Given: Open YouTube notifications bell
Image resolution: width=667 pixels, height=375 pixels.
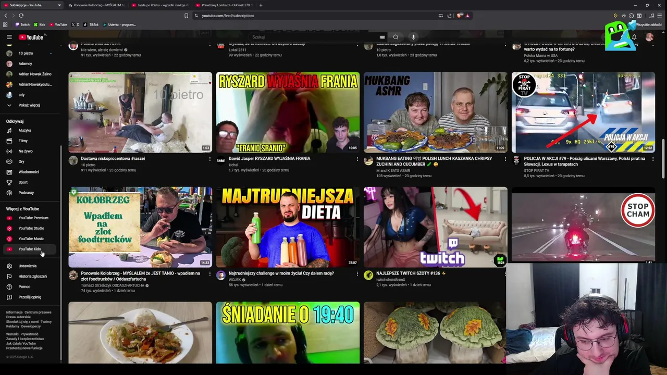Looking at the screenshot, I should click(x=634, y=37).
